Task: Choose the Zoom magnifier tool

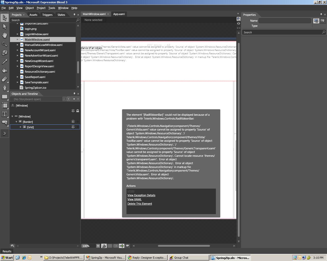Action: 5,44
